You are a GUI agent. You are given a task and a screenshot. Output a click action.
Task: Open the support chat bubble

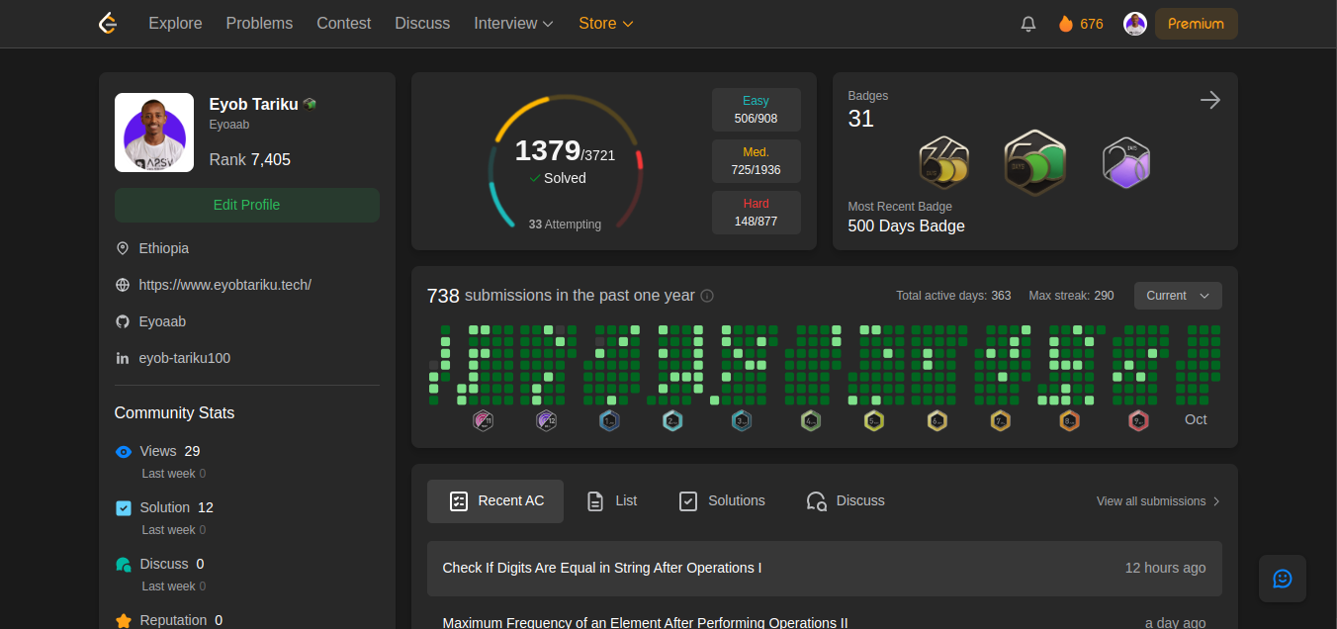(x=1283, y=579)
